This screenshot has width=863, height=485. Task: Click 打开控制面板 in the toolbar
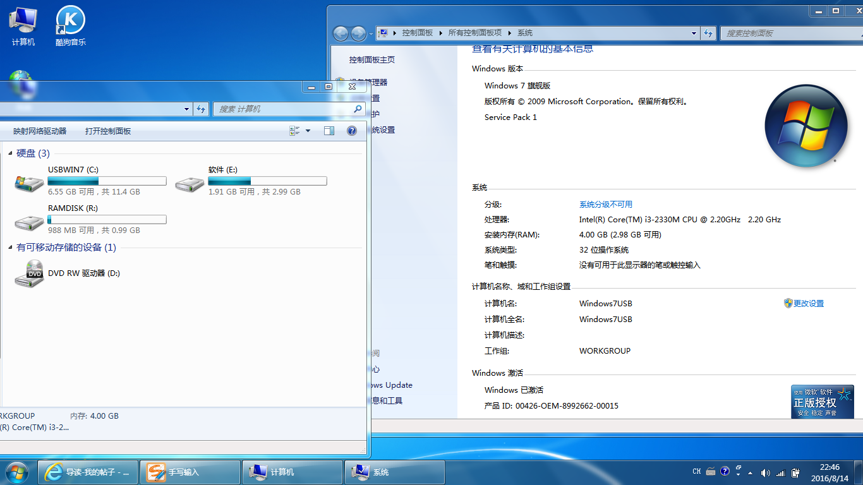(x=108, y=131)
